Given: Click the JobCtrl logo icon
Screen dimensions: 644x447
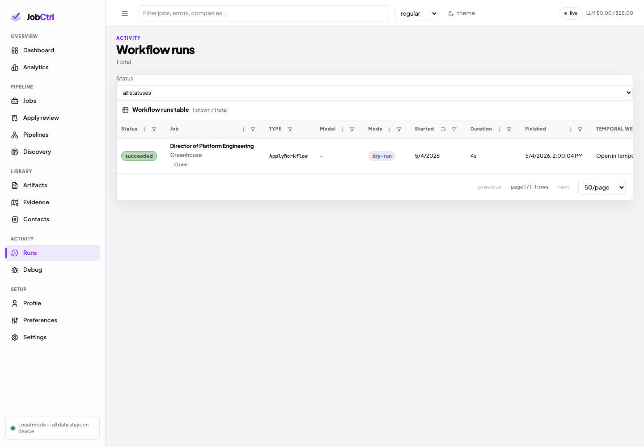Looking at the screenshot, I should (16, 17).
